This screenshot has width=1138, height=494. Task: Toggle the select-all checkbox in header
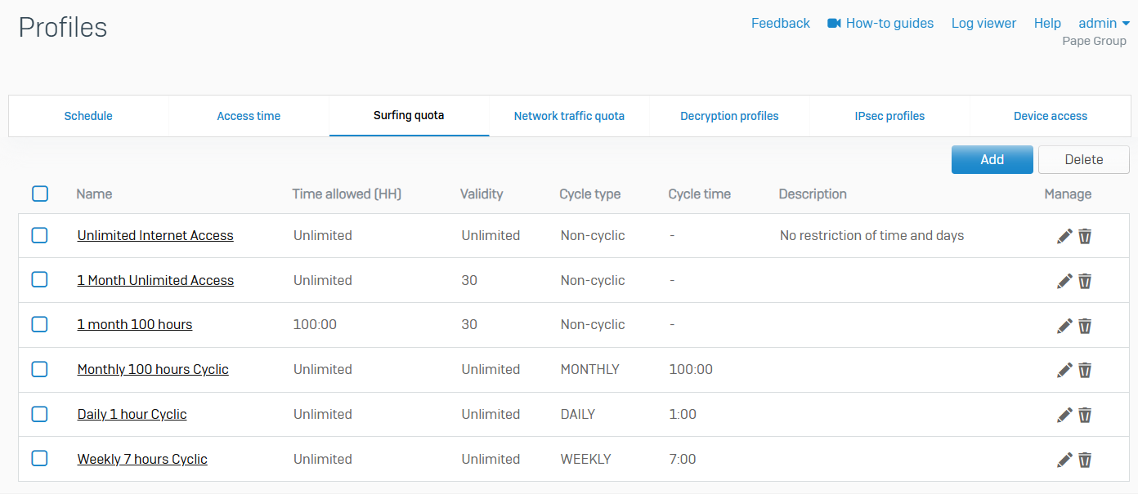(40, 194)
